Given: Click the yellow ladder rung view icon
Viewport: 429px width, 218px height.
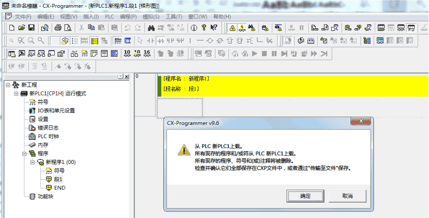Looking at the screenshot, I should pyautogui.click(x=95, y=40).
